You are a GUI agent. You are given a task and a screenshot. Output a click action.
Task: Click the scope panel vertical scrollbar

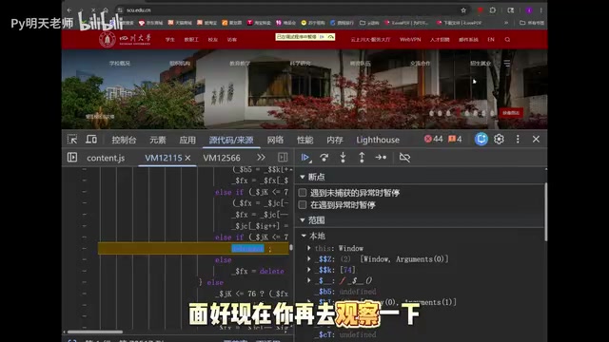tap(545, 211)
